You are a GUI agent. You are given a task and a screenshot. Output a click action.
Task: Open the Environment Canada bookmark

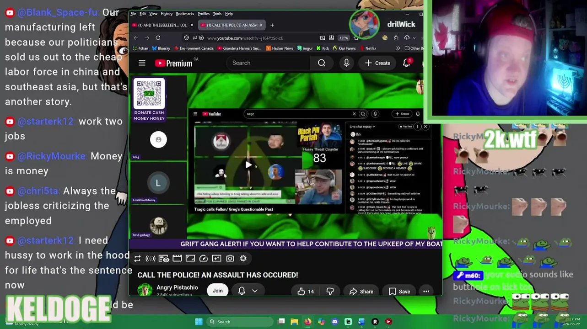click(194, 48)
